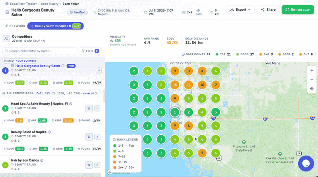Screen dimensions: 318x177
Task: Re-run the scan
Action: click(298, 10)
